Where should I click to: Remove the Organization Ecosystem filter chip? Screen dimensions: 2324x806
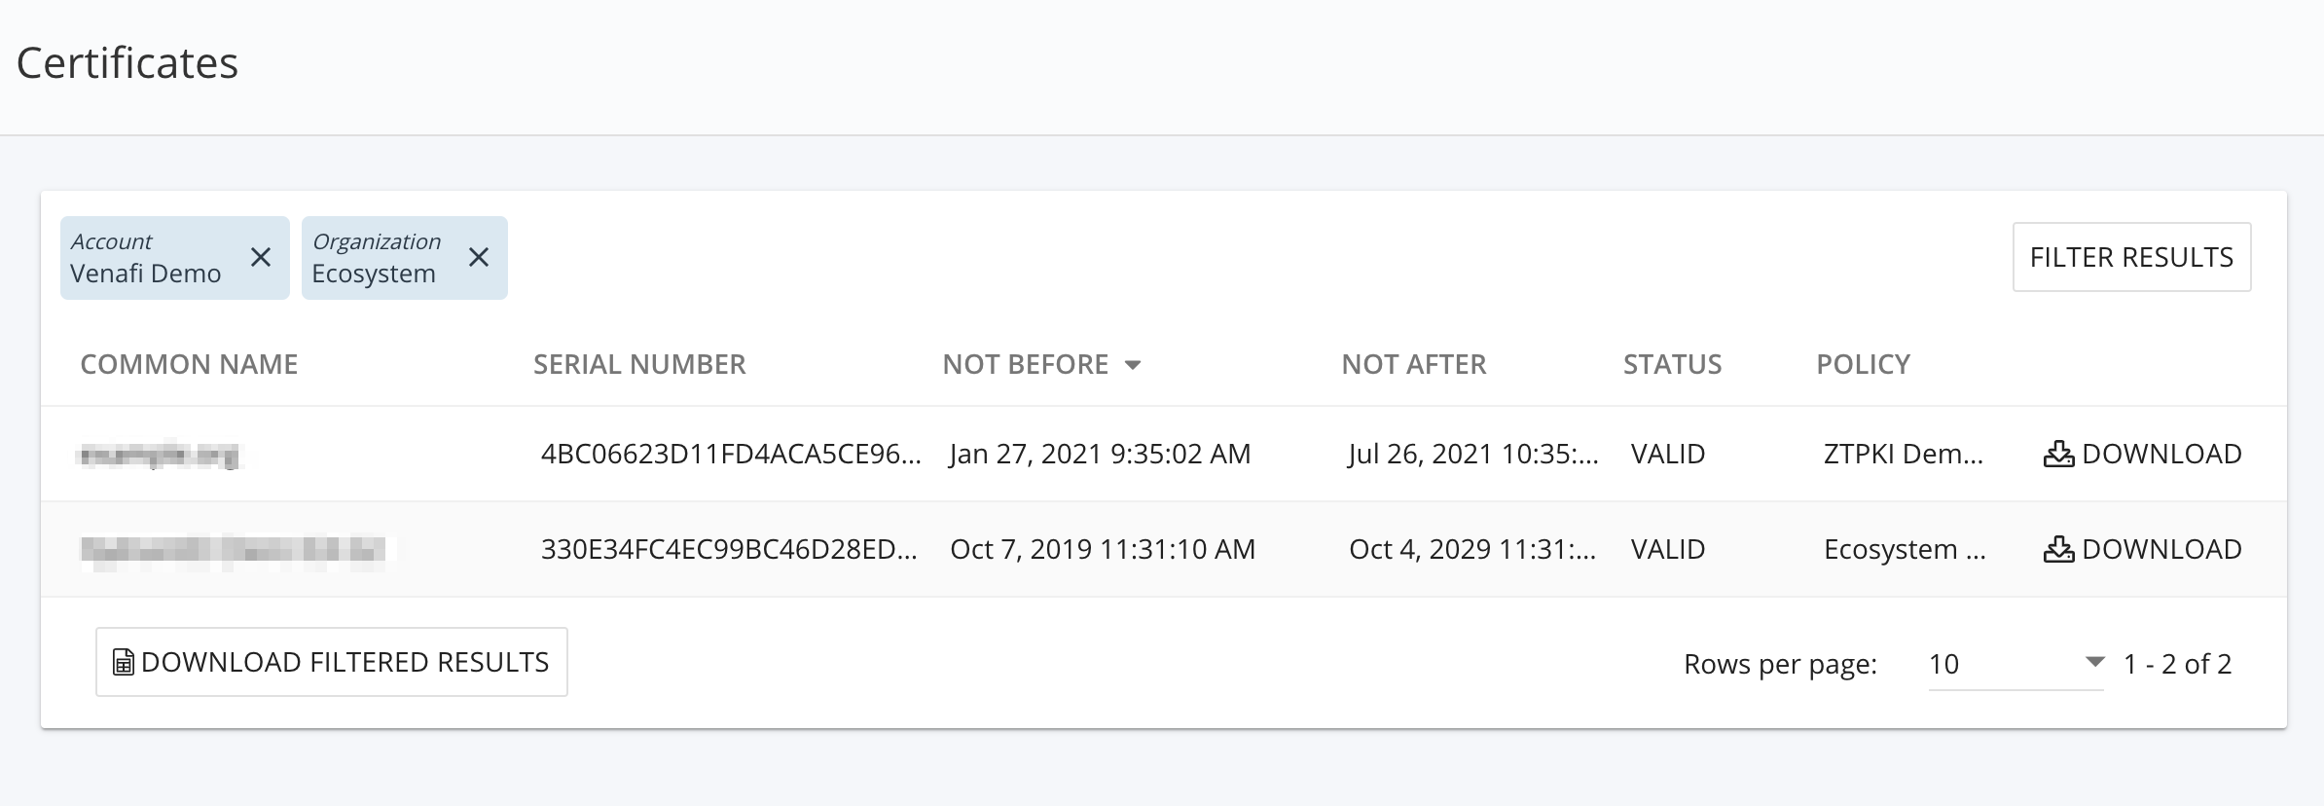point(479,257)
